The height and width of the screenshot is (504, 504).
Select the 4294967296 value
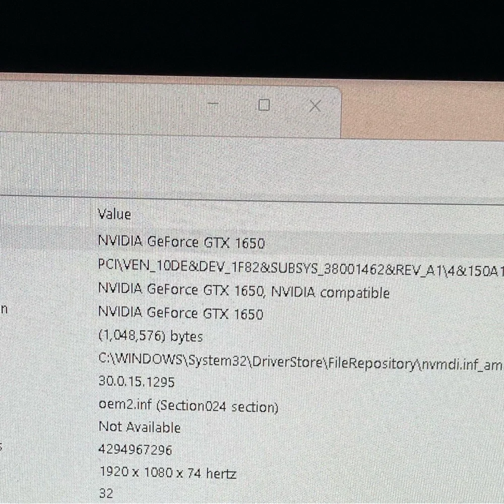pos(135,450)
